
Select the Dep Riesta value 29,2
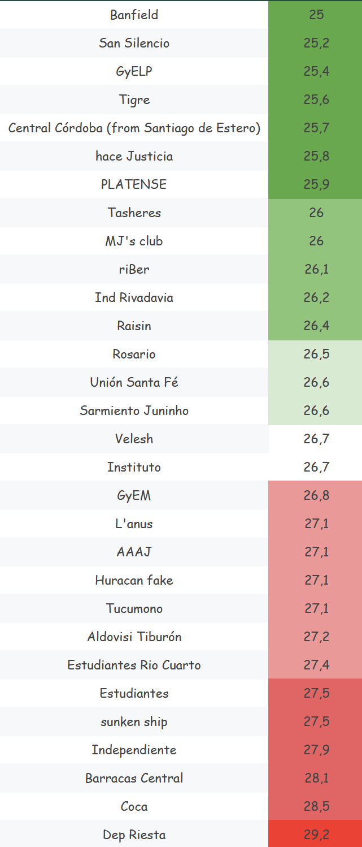point(316,835)
